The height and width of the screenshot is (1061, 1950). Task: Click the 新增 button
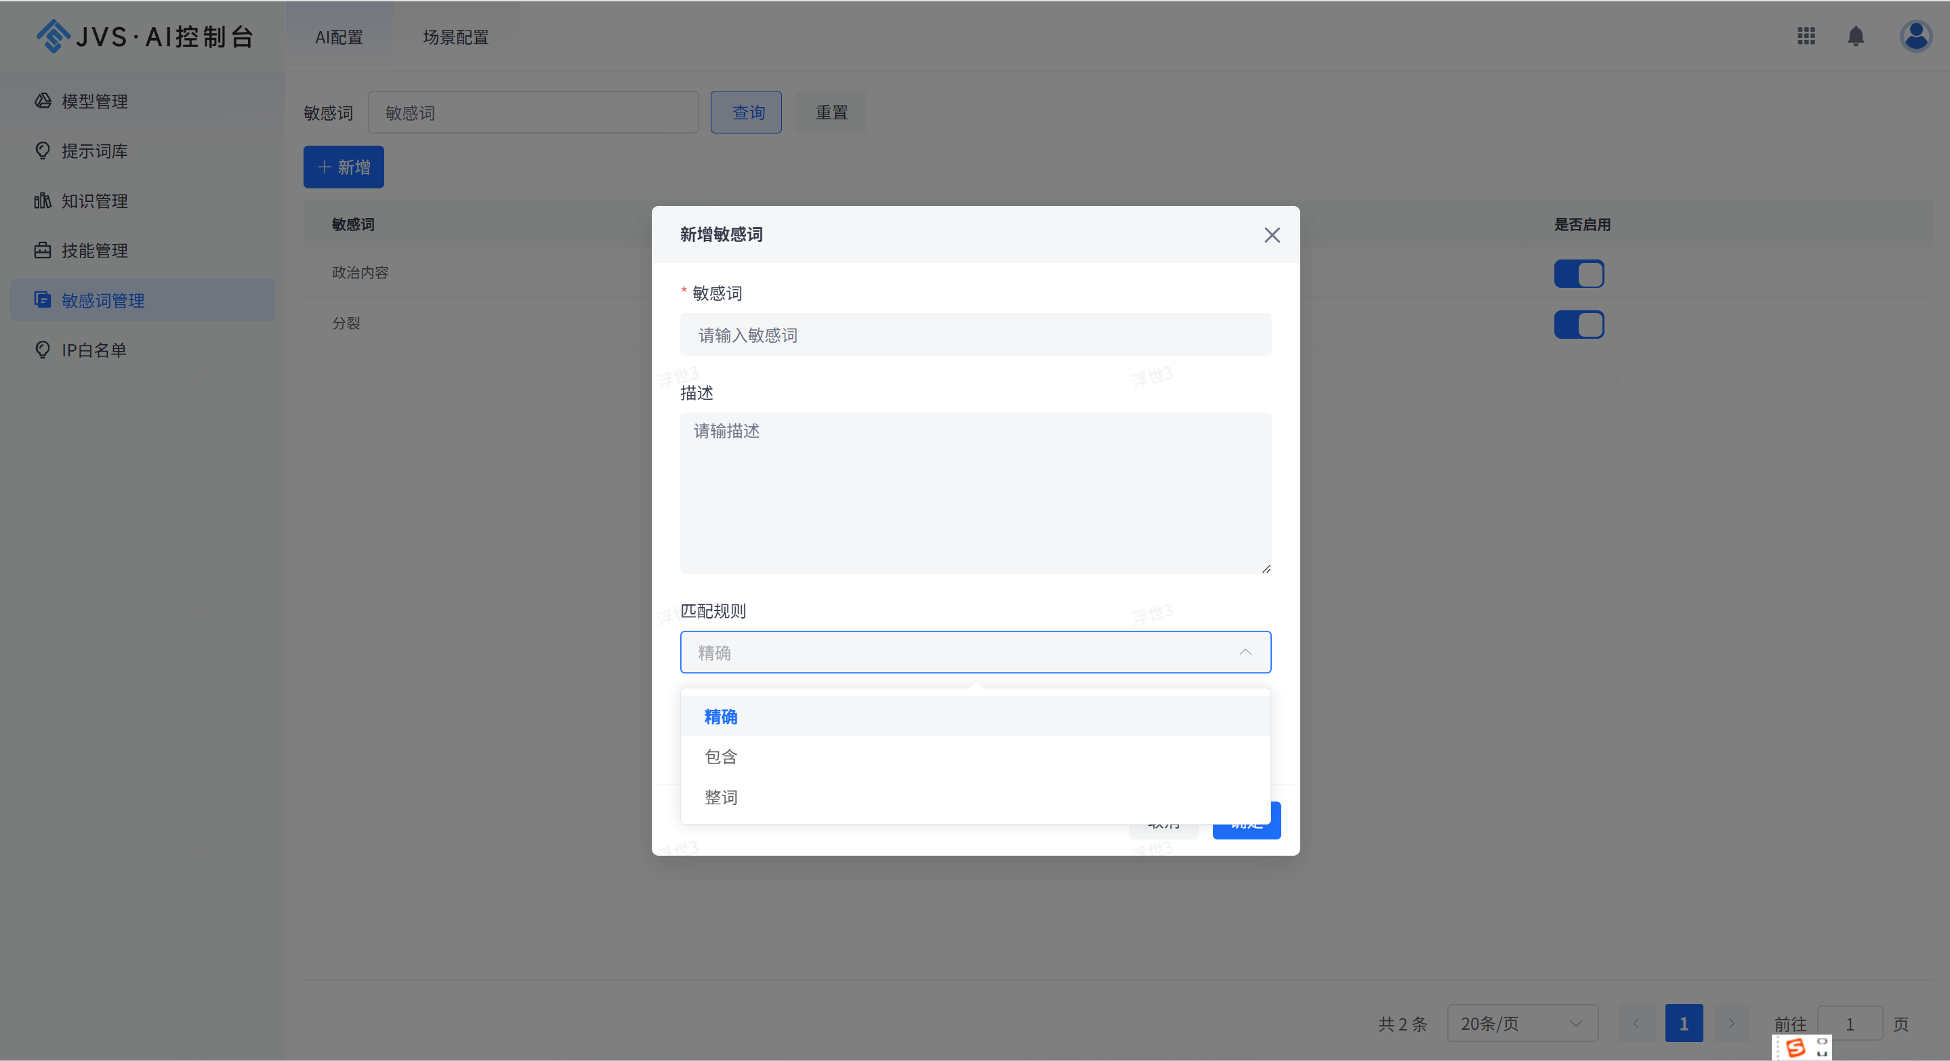[344, 167]
